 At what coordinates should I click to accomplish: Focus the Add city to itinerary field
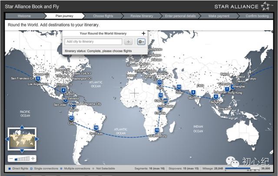point(93,42)
